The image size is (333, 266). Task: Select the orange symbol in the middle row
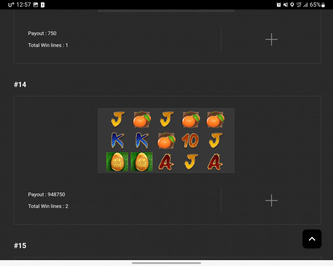coord(166,141)
